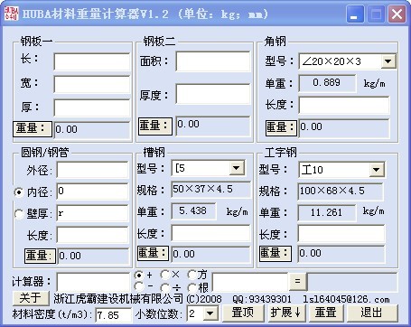Choose the × multiplication radio option
This screenshot has height=327, width=411.
(x=164, y=275)
